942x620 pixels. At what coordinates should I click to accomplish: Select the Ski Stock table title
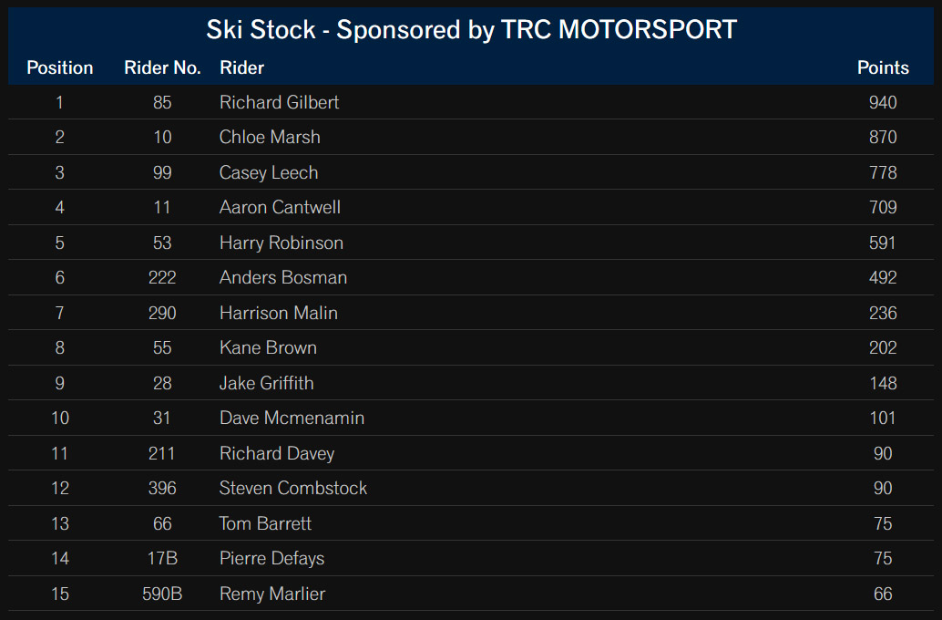tap(472, 29)
